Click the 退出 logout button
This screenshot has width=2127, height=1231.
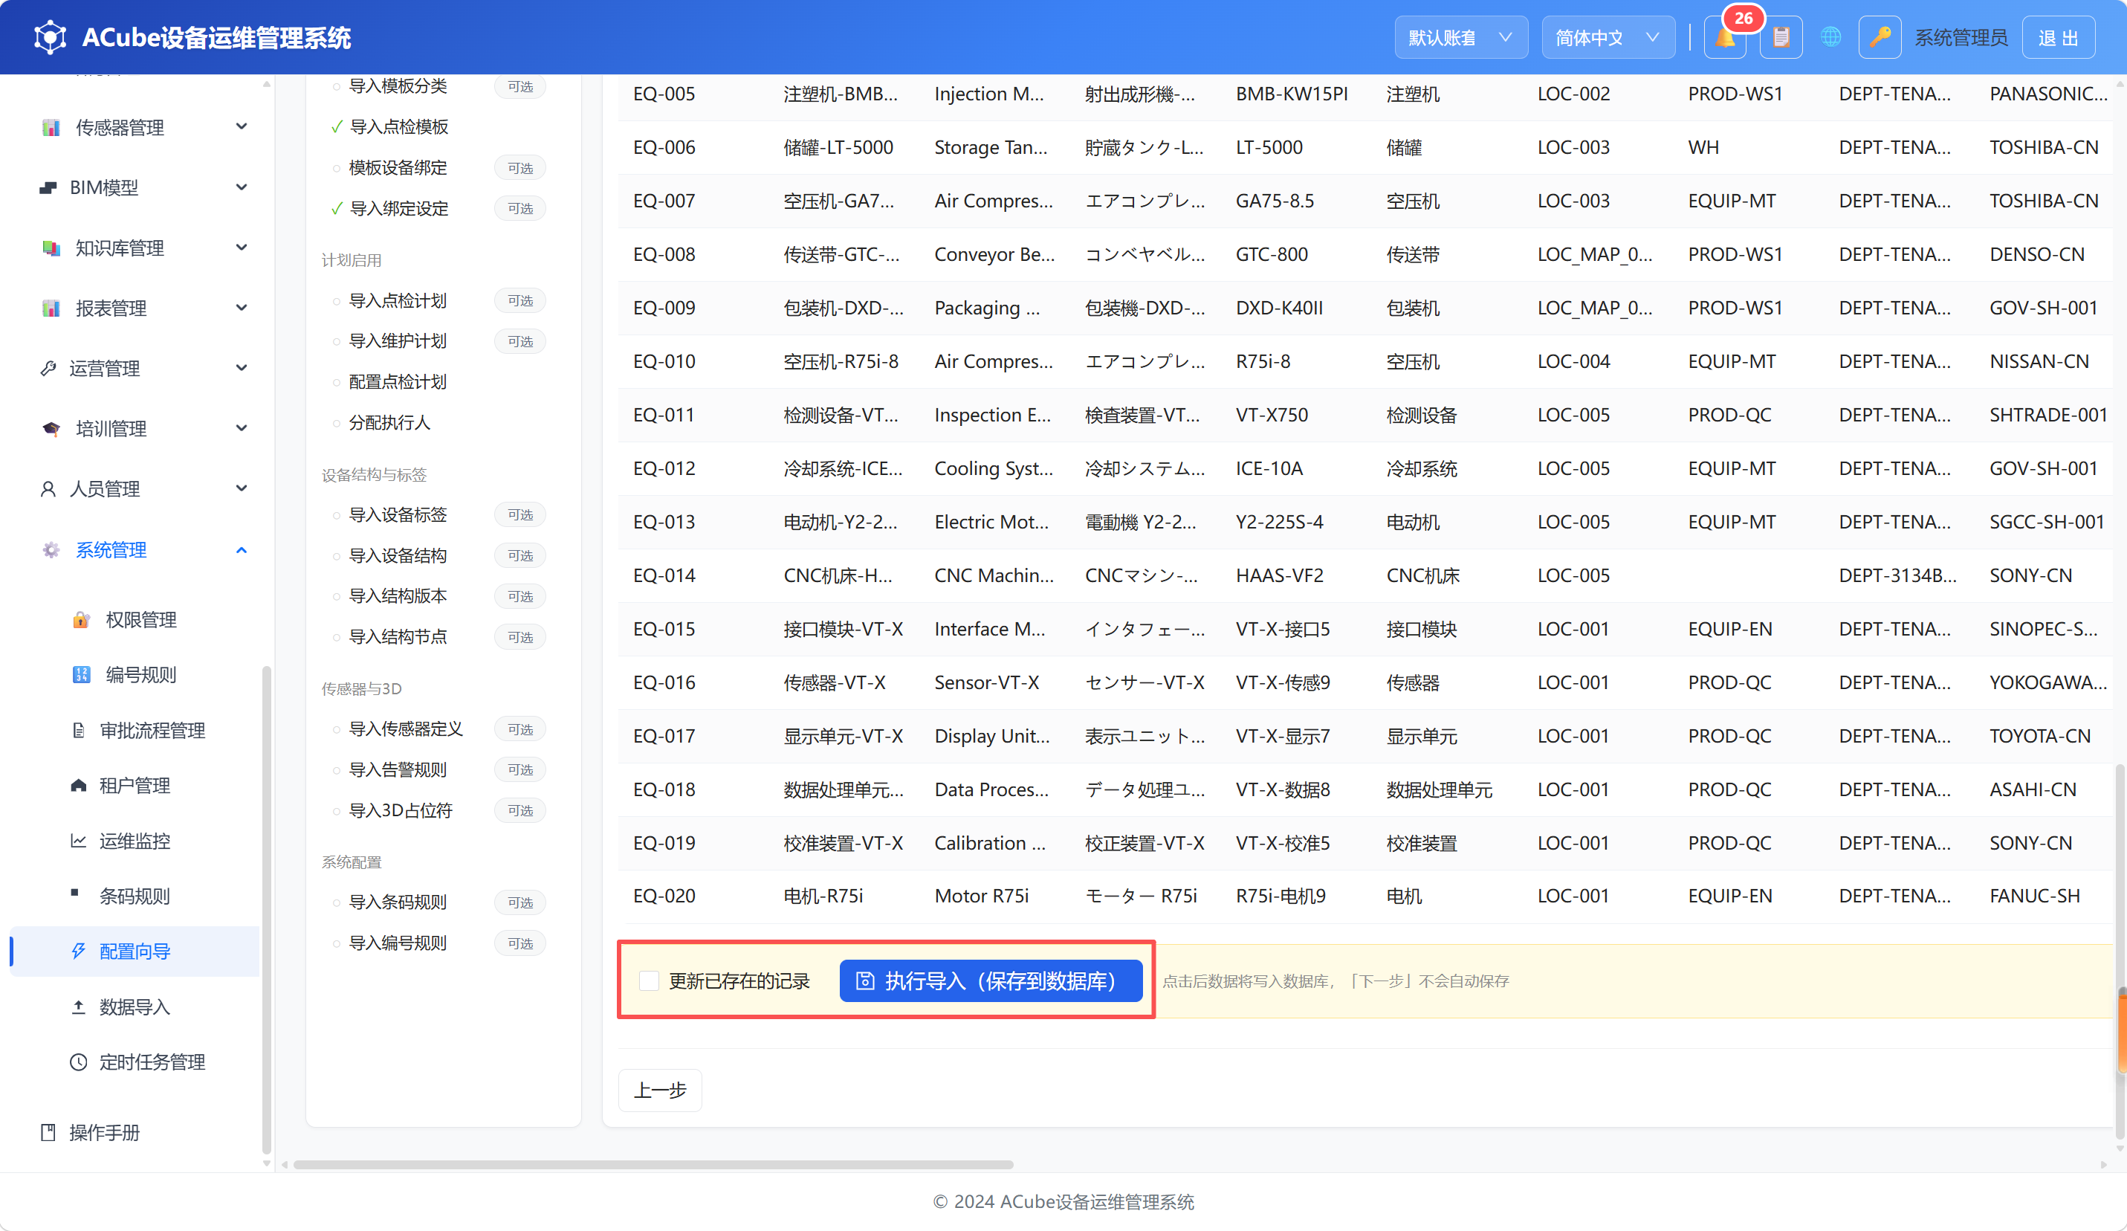click(2058, 38)
